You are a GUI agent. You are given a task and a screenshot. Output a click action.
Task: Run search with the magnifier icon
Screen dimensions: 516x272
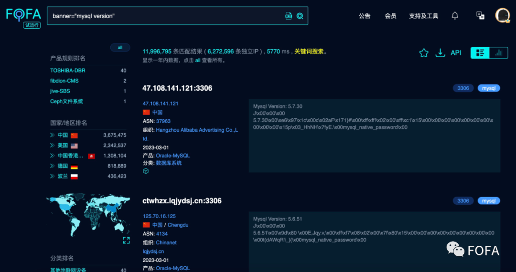(300, 16)
